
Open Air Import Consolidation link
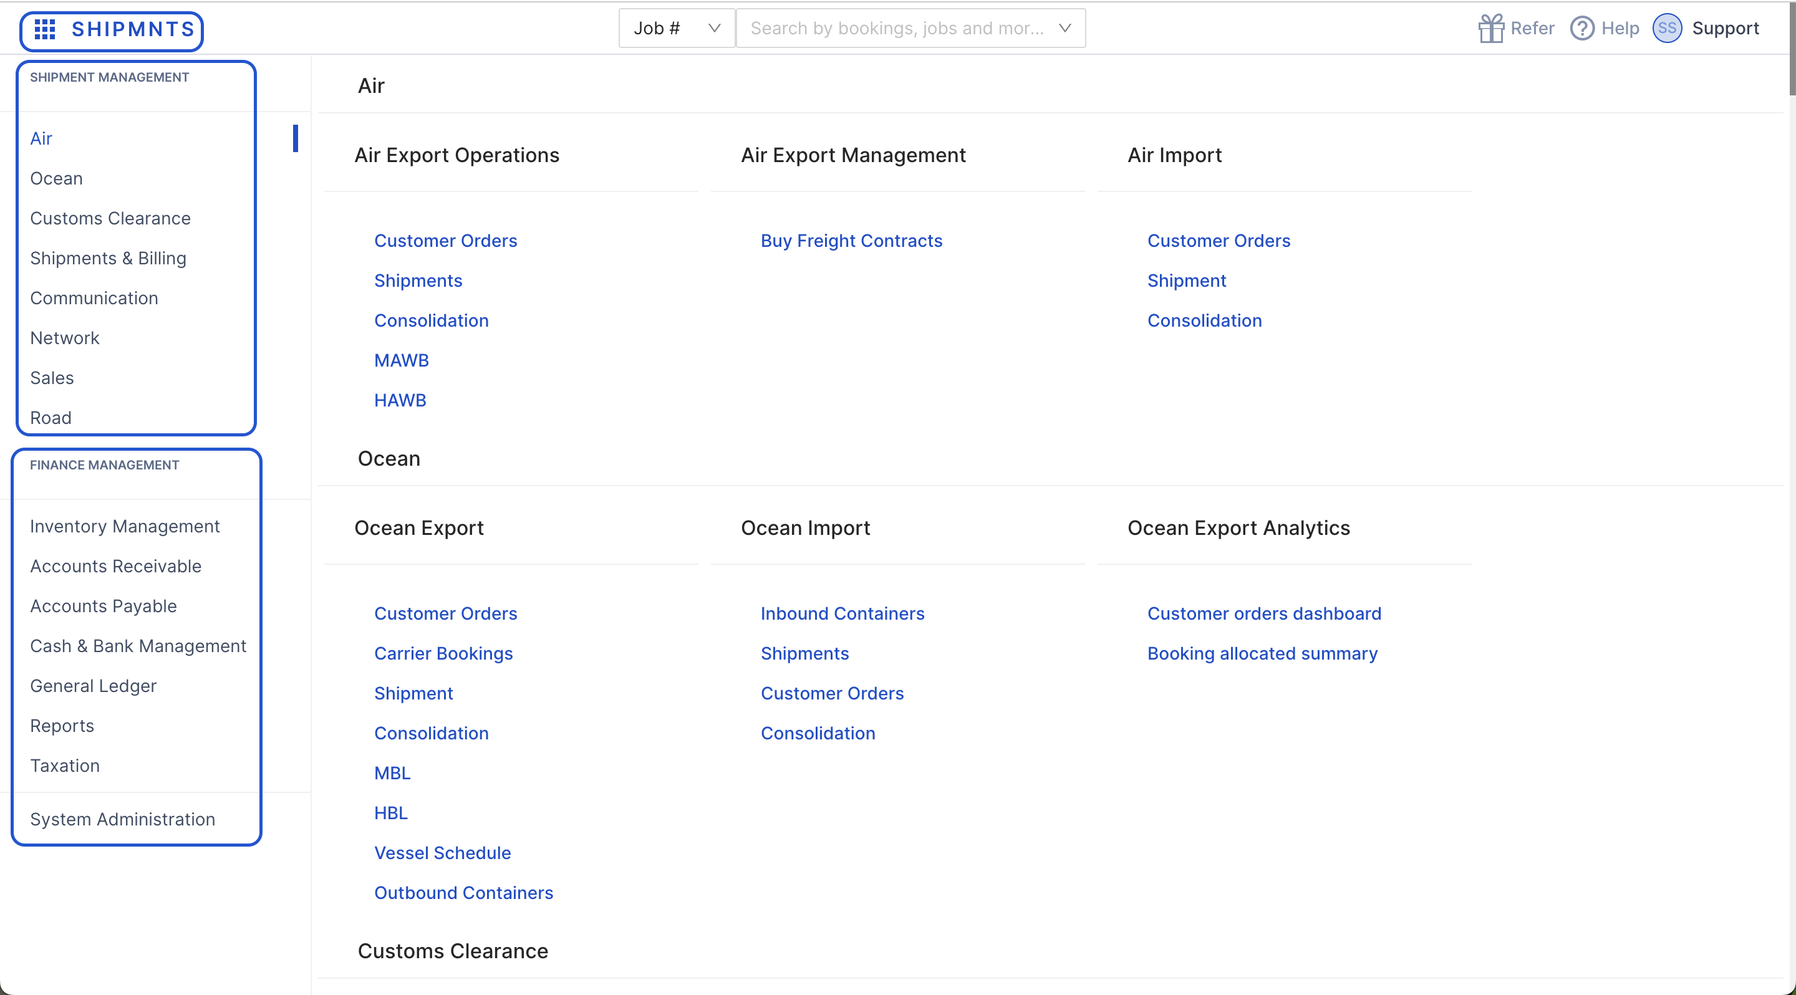tap(1205, 320)
